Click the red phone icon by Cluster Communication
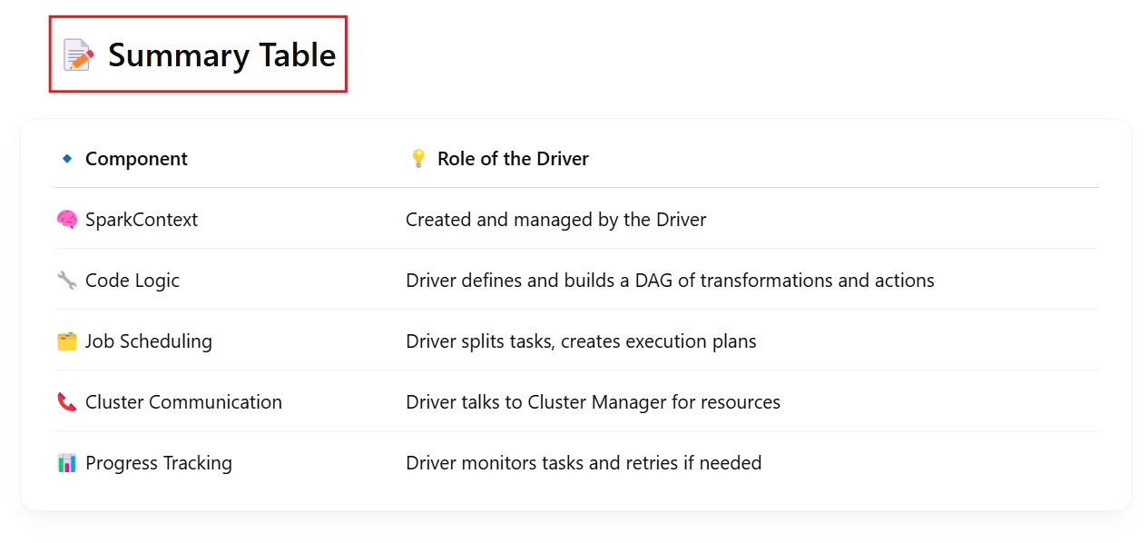 click(x=66, y=402)
